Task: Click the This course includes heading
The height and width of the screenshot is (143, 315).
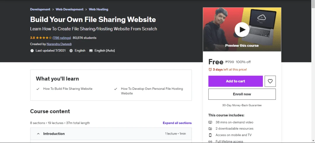Action: (226, 115)
